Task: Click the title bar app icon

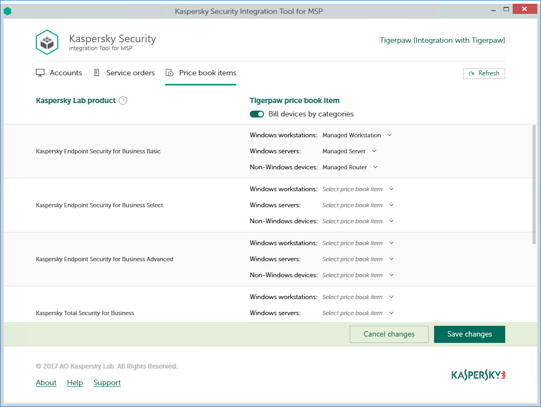Action: (7, 11)
